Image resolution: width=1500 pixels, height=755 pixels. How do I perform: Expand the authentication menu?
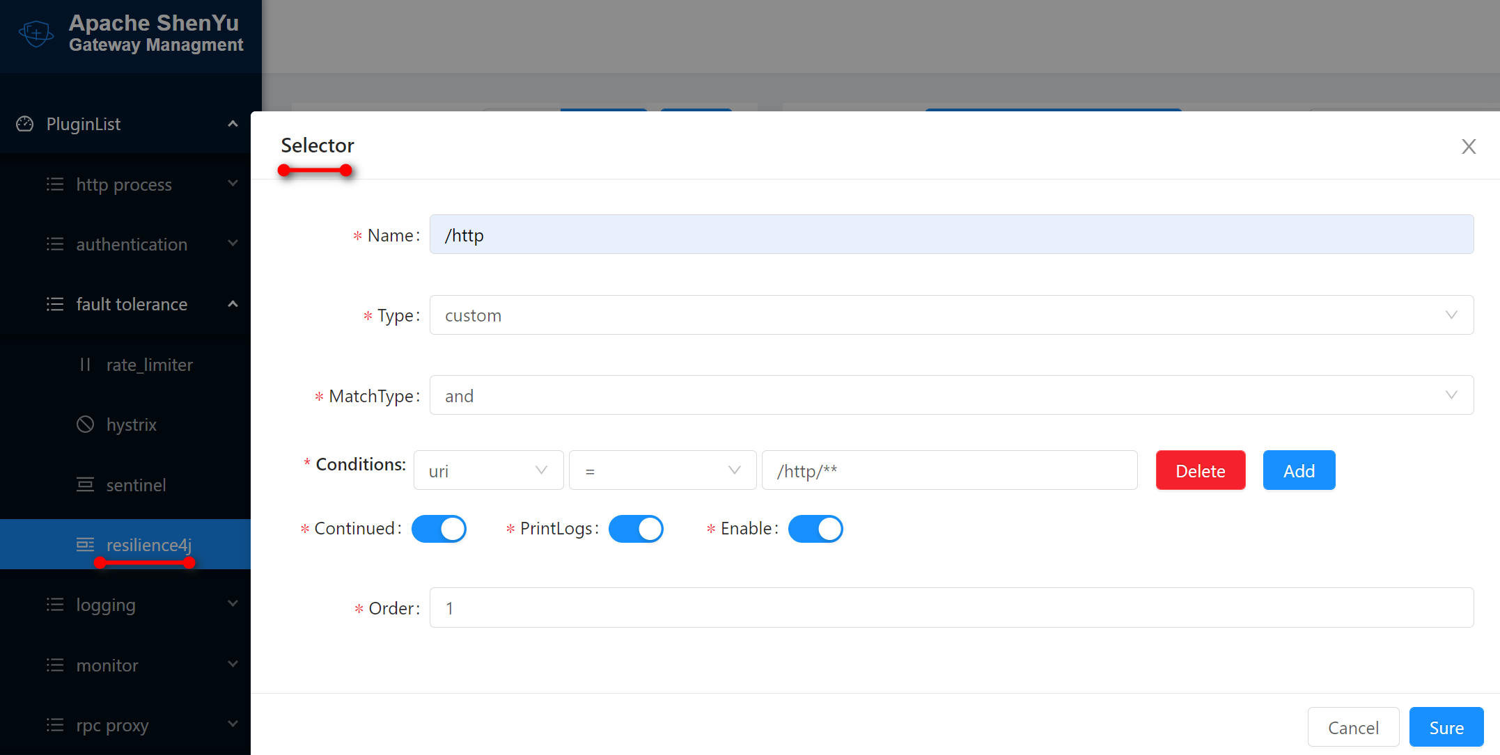[x=132, y=244]
